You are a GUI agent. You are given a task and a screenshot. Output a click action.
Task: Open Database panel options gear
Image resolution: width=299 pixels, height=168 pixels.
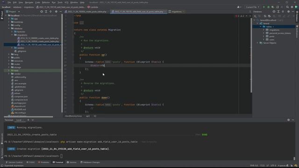click(289, 12)
